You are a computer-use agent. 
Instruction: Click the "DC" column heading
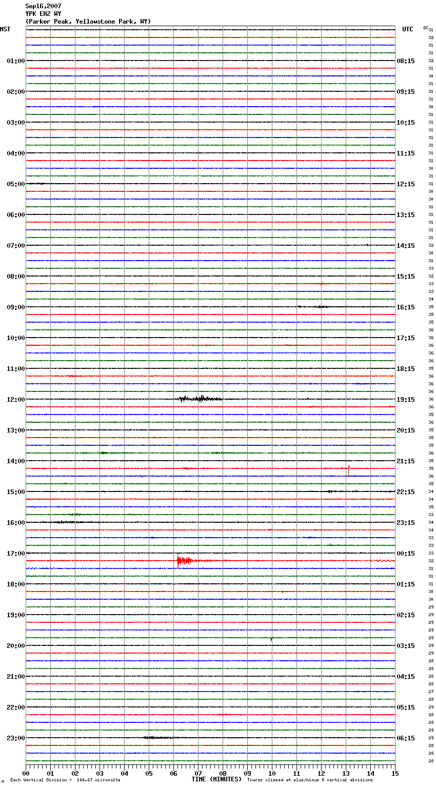[x=426, y=28]
